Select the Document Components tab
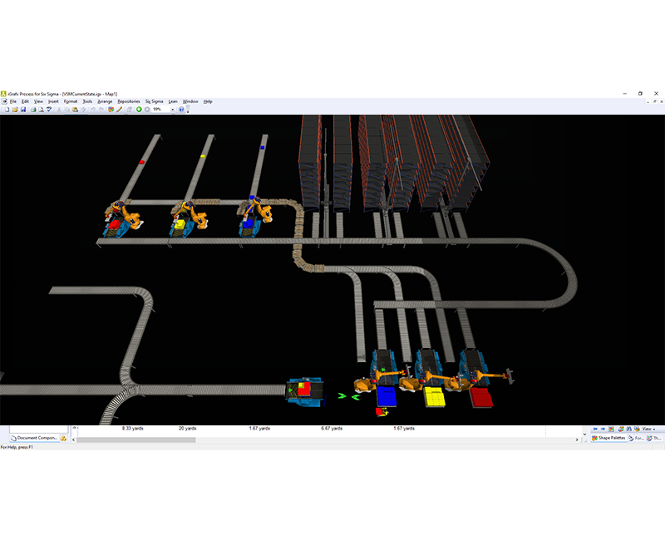 [x=35, y=438]
